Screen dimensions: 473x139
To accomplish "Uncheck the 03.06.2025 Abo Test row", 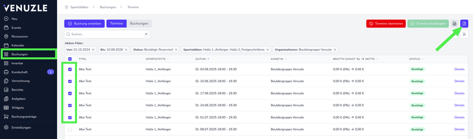I will click(70, 69).
